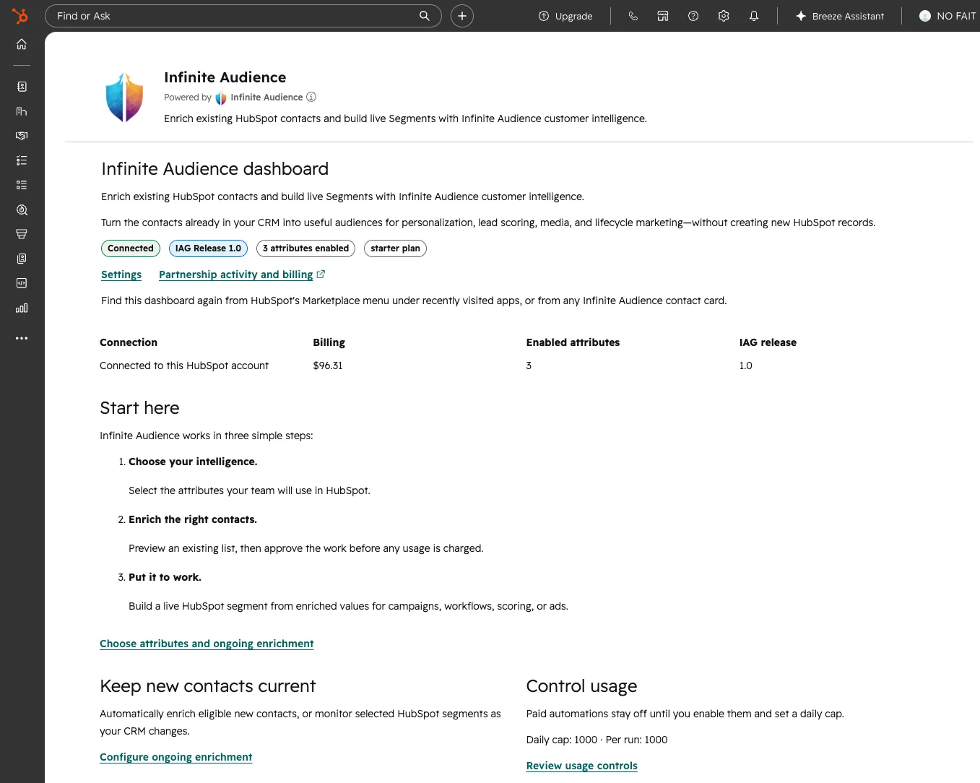Screen dimensions: 980x783
Task: Click 'Daily cap: 1000 · Per run: 1000' text
Action: [x=597, y=740]
